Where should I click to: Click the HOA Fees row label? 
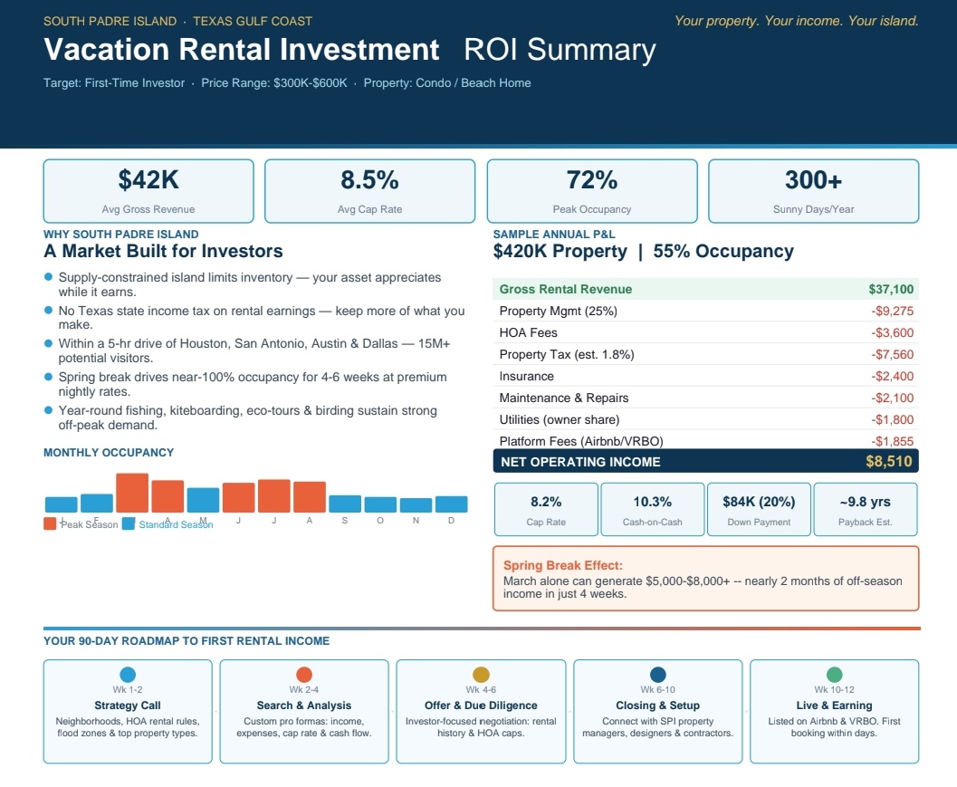coord(528,332)
